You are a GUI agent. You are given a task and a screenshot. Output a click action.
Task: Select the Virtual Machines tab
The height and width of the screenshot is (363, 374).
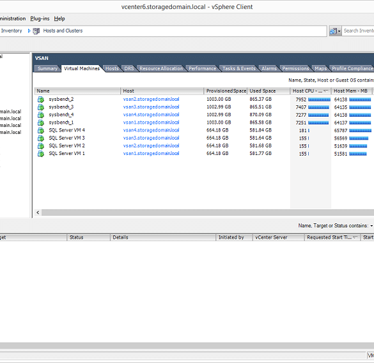[x=82, y=68]
